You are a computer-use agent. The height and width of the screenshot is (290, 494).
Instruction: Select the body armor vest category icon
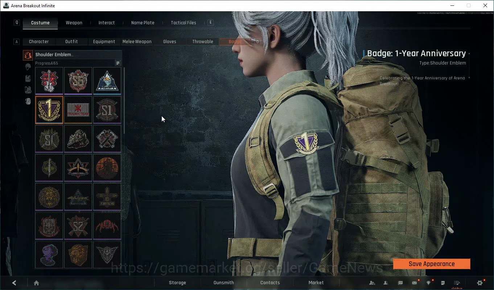[28, 78]
